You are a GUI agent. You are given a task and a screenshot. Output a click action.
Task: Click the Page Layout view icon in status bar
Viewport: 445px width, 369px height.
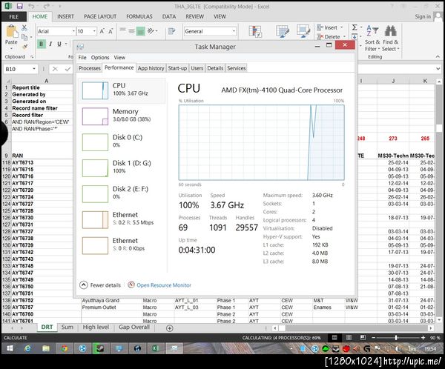349,338
